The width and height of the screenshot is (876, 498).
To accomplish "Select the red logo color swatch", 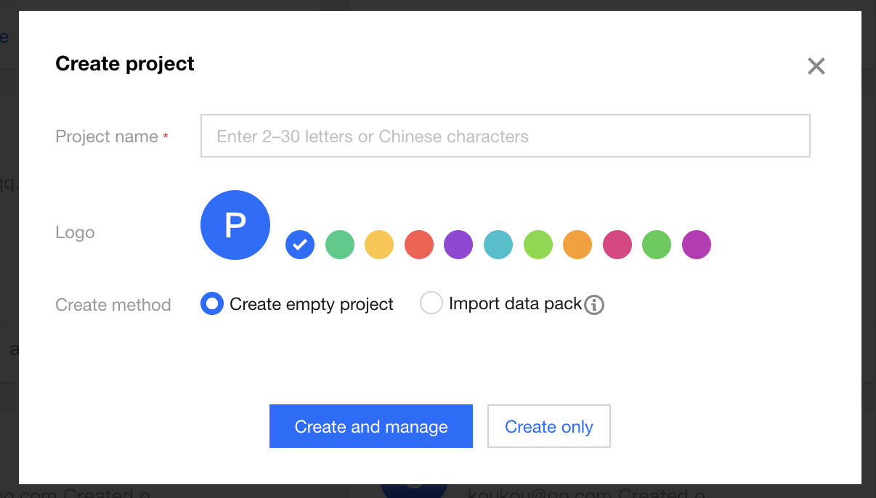I will (419, 245).
